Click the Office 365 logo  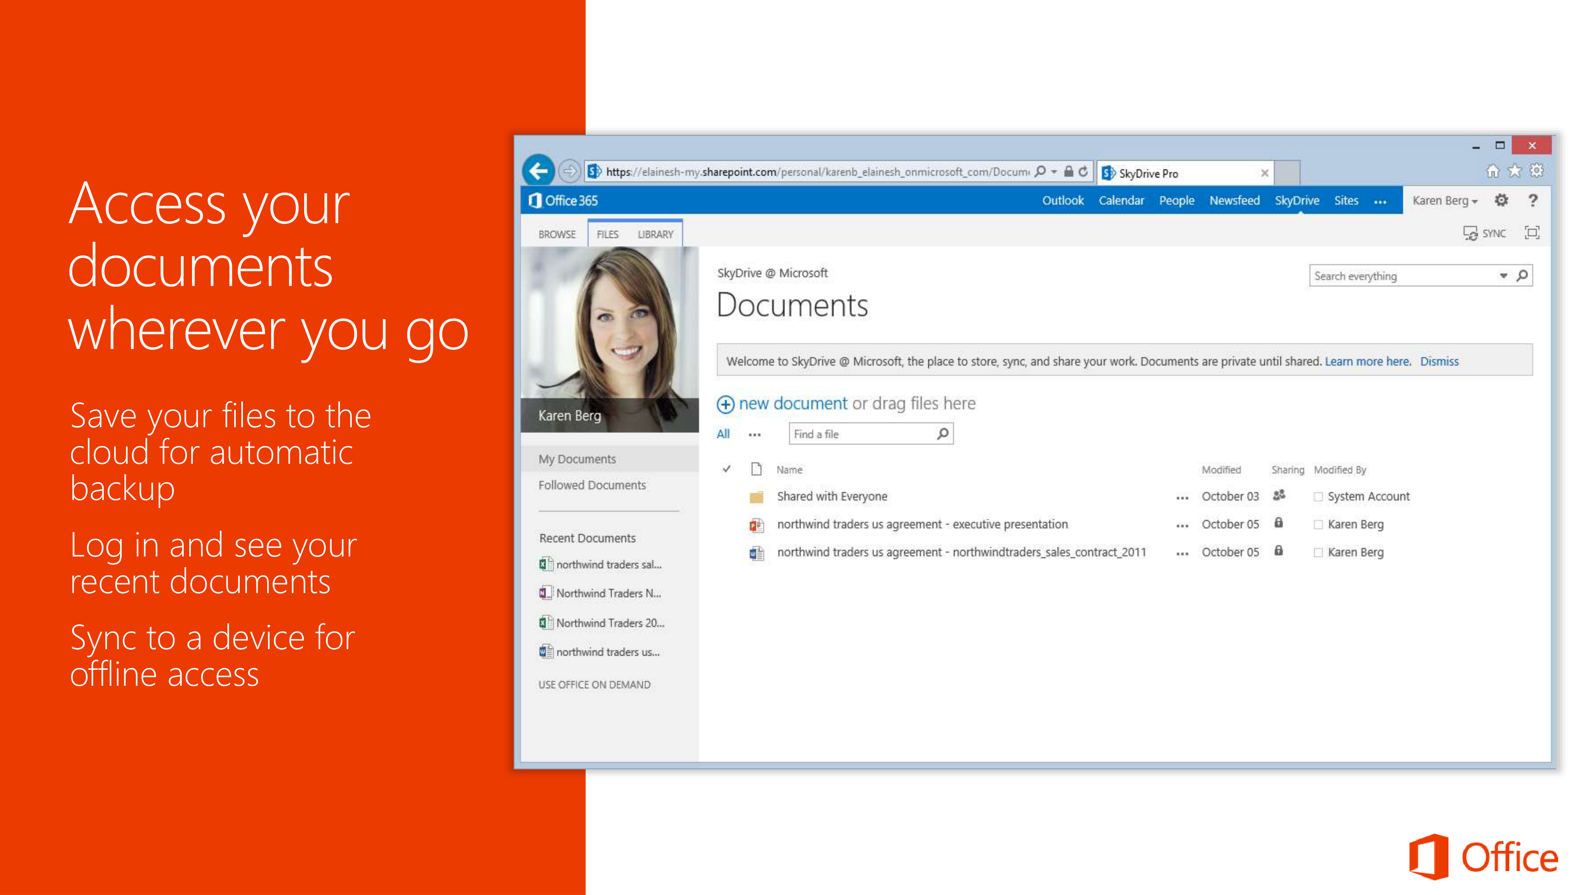click(x=563, y=200)
